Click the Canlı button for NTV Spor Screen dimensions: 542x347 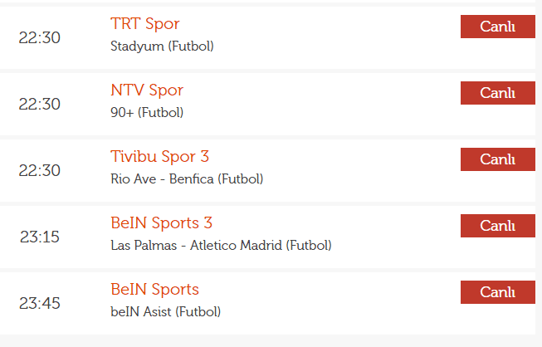498,93
